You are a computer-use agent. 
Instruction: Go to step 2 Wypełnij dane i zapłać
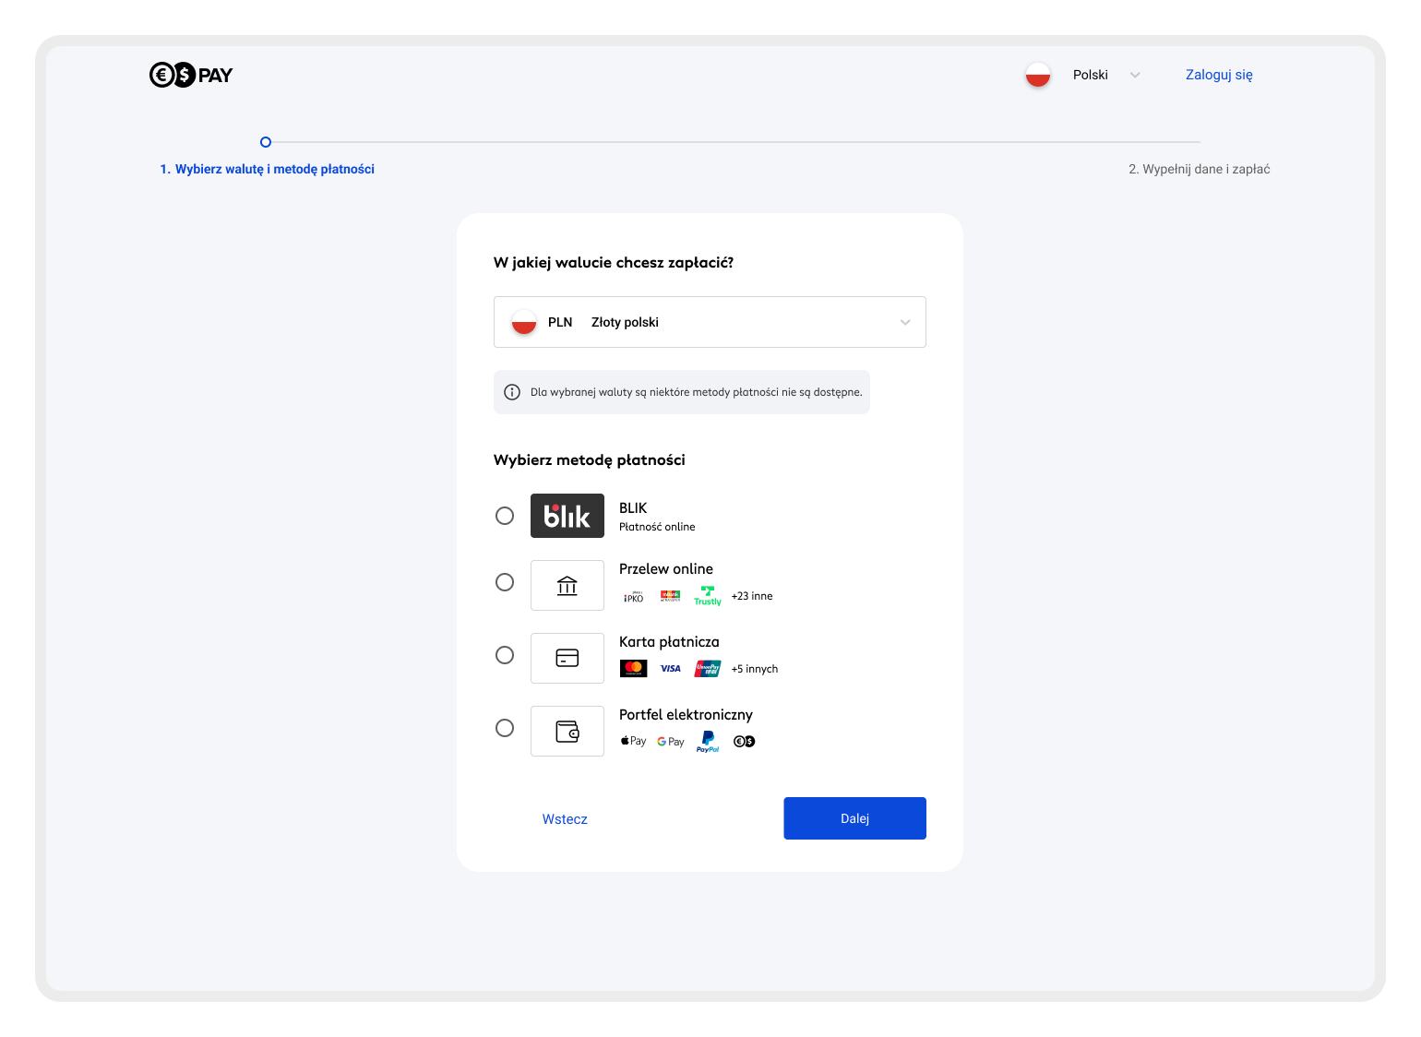pos(1199,169)
